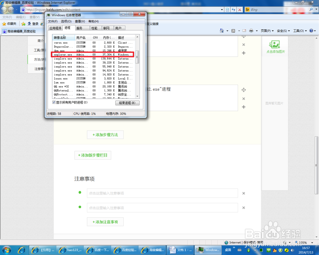This screenshot has height=255, width=319.
Task: Click the read mail icon
Action: click(x=244, y=31)
